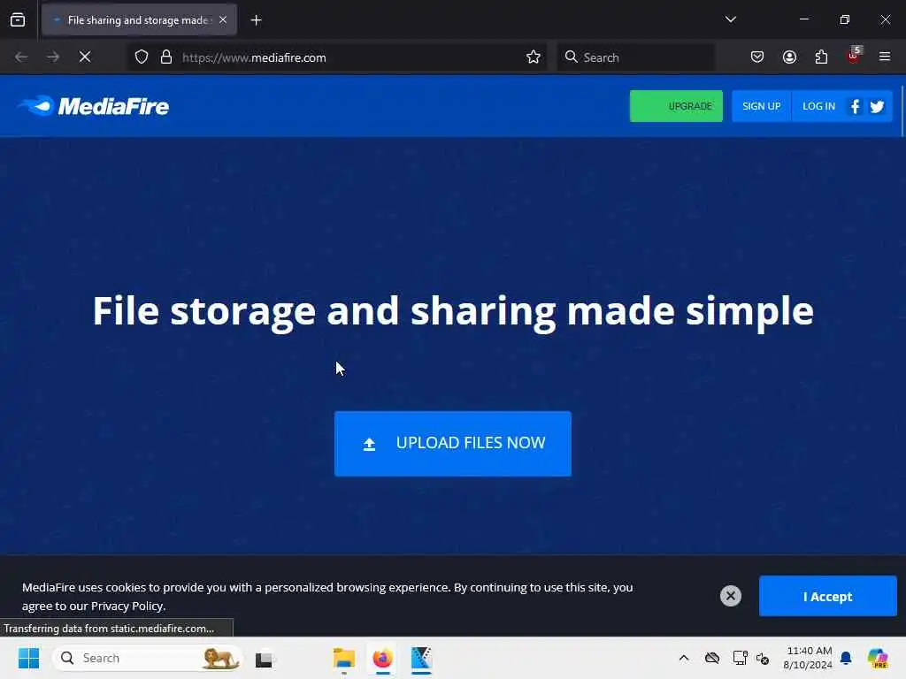The image size is (906, 679).
Task: Open the Firefox hamburger menu
Action: click(885, 57)
